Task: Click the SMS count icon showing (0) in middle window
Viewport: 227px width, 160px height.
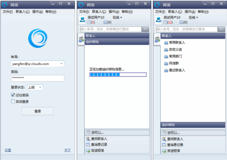Action: tap(105, 22)
